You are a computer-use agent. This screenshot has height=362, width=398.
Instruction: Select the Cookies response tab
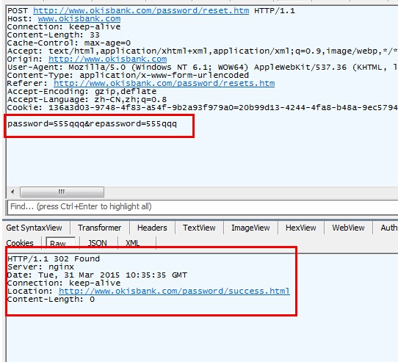click(20, 243)
